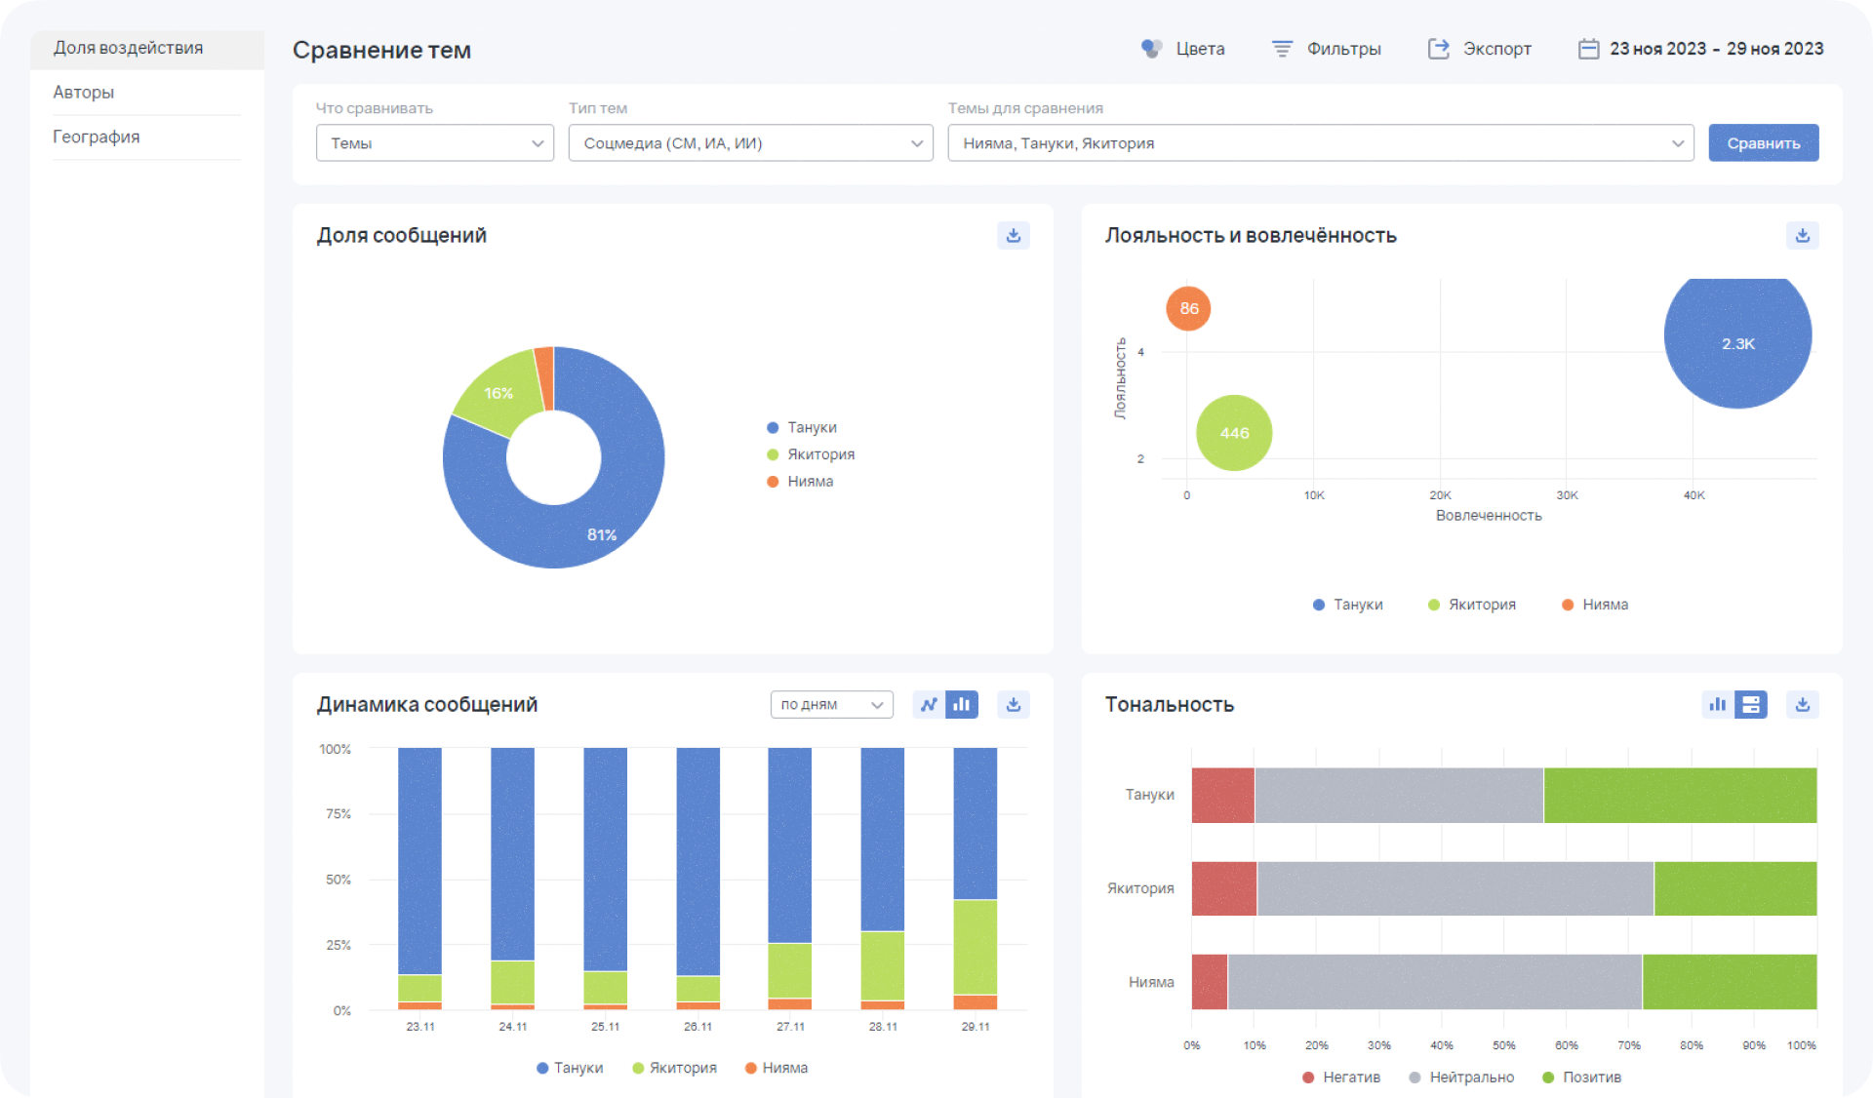
Task: Click the gray neutral segment for Нияма
Action: (x=1434, y=982)
